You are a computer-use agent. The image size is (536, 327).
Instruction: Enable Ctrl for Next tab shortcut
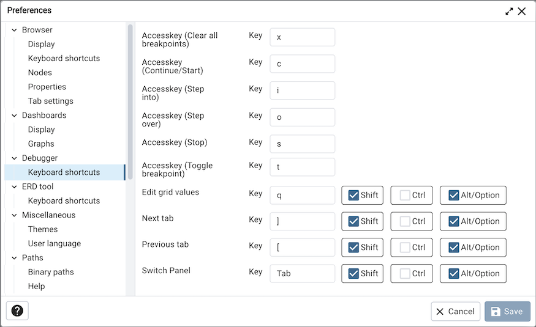pos(405,221)
